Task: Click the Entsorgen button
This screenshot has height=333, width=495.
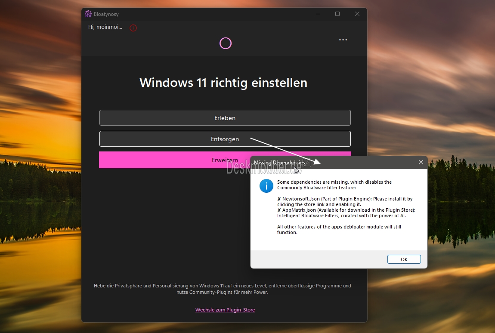Action: click(225, 139)
